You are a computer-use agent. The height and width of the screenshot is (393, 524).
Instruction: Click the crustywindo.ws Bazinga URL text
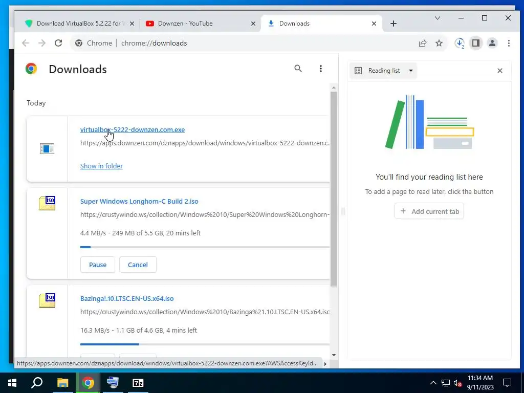[205, 312]
